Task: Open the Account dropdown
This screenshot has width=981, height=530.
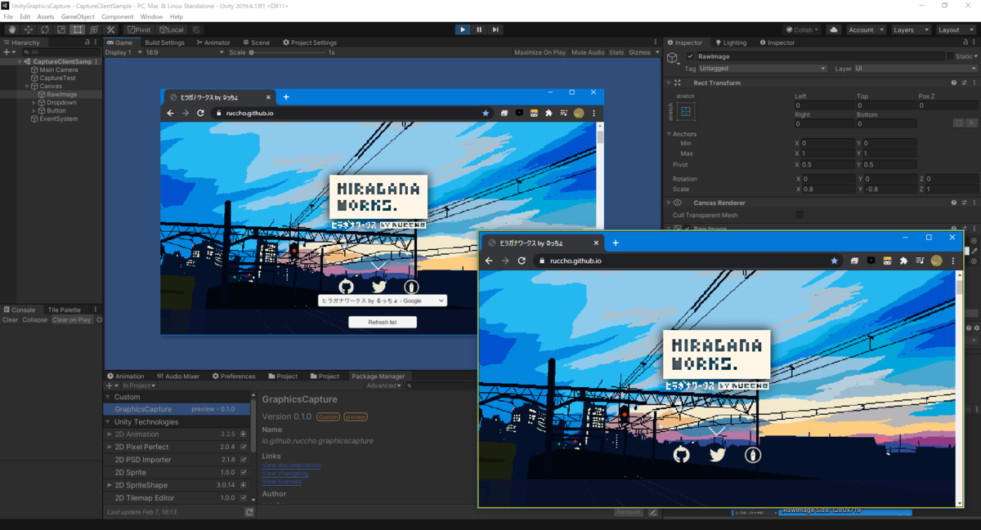Action: (866, 29)
